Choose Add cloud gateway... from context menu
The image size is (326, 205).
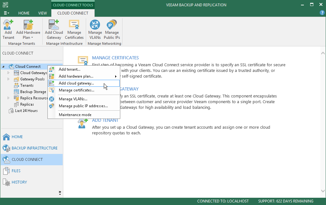point(84,83)
